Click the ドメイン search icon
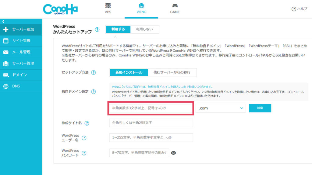Viewport: 312px width, 175px height. [x=6, y=75]
